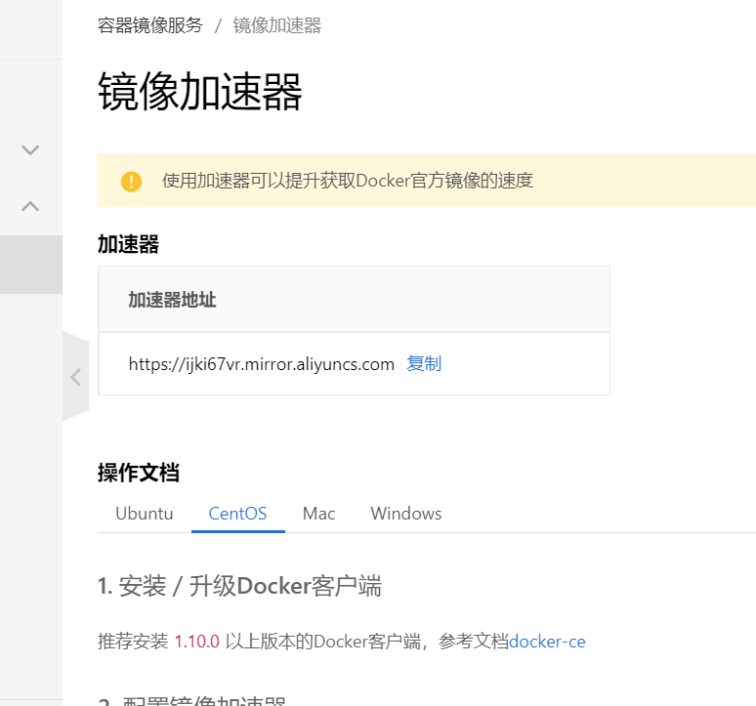Click the 复制 link to copy accelerator address
756x706 pixels.
click(x=424, y=363)
